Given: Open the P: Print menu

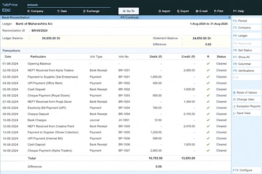Looking at the screenshot, I should [218, 11].
